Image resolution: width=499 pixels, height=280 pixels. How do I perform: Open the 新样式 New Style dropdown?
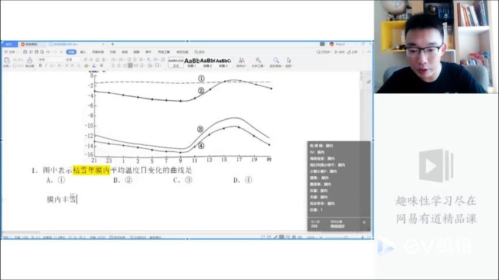tap(241, 63)
